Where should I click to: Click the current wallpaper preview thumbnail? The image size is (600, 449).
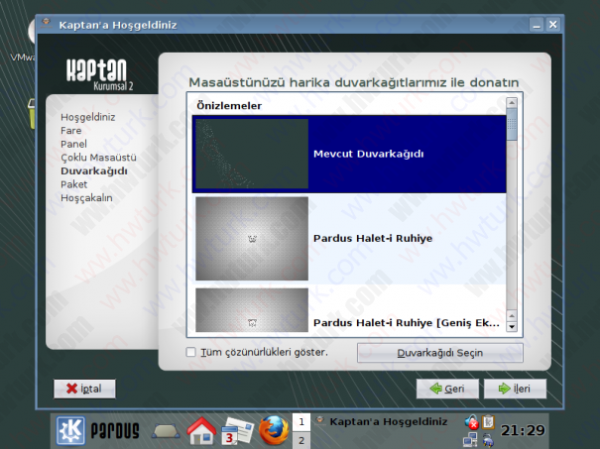coord(252,154)
